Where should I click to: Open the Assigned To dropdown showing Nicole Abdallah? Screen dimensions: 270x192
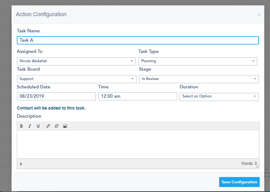pyautogui.click(x=76, y=61)
